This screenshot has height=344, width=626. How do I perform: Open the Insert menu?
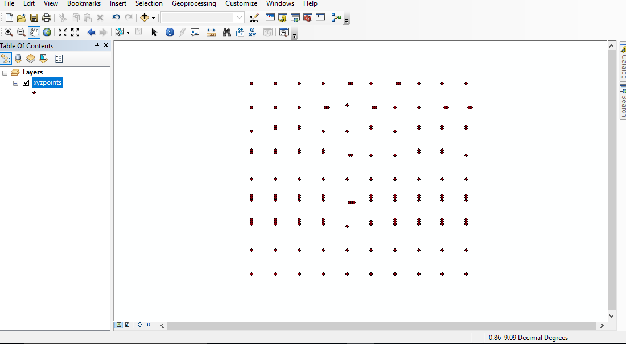118,3
